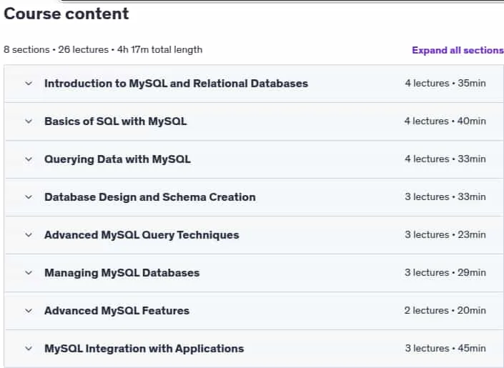The width and height of the screenshot is (504, 368).
Task: Open section title MySQL Integration with Applications
Action: (144, 349)
